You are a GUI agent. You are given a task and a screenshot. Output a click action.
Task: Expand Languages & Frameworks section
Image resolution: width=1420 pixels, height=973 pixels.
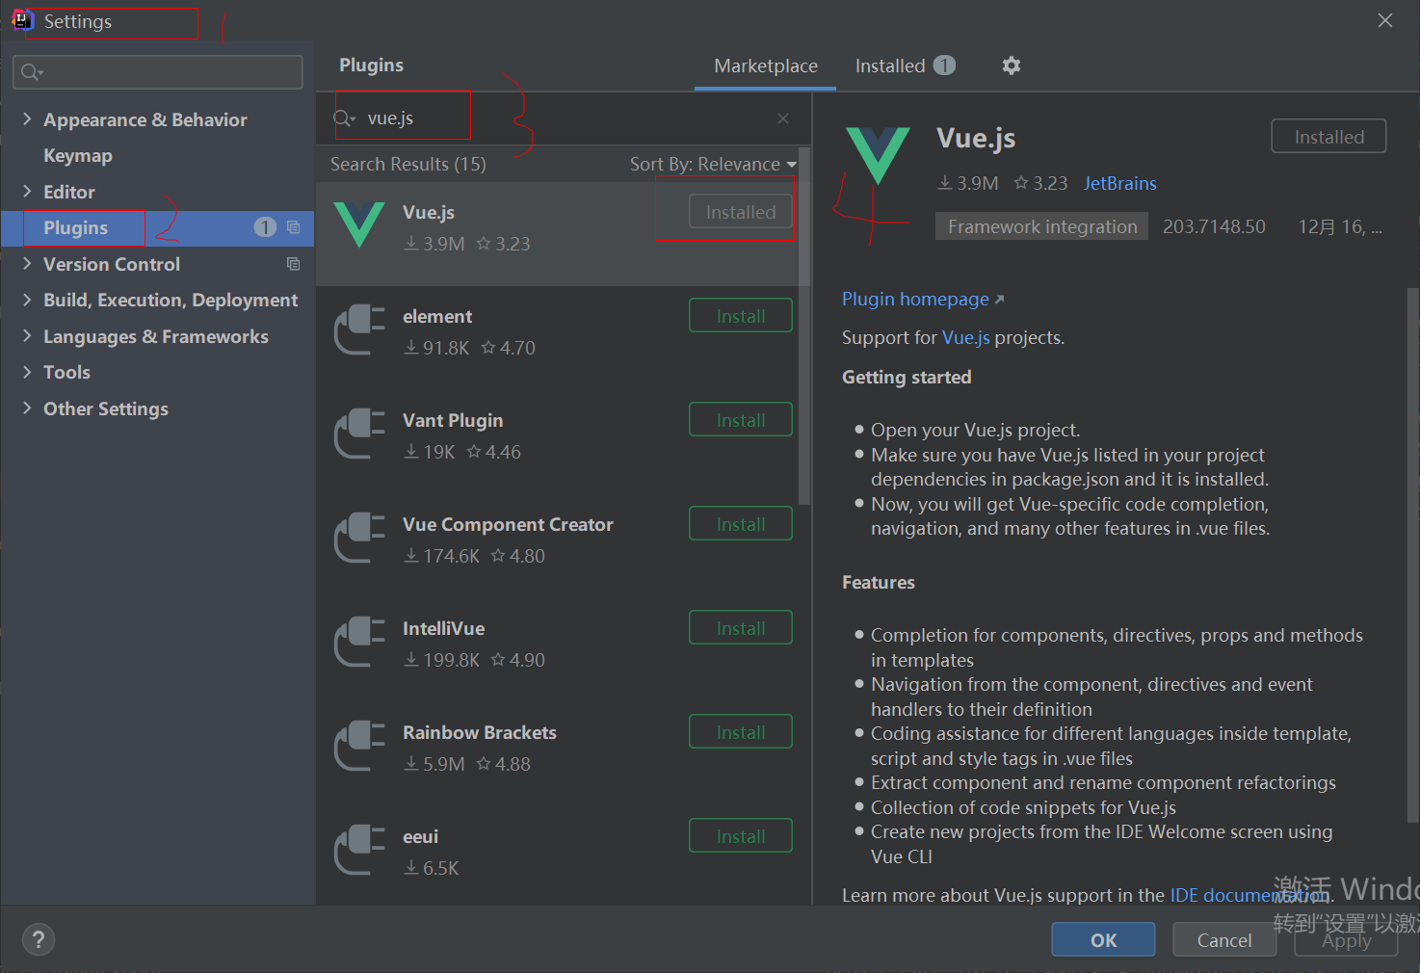point(27,335)
